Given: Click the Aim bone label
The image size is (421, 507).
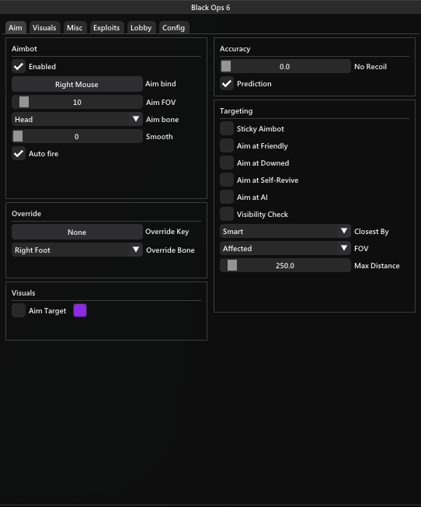Looking at the screenshot, I should pyautogui.click(x=162, y=119).
